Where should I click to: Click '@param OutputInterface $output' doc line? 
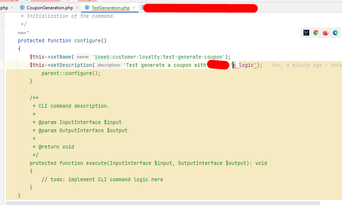[x=83, y=131]
